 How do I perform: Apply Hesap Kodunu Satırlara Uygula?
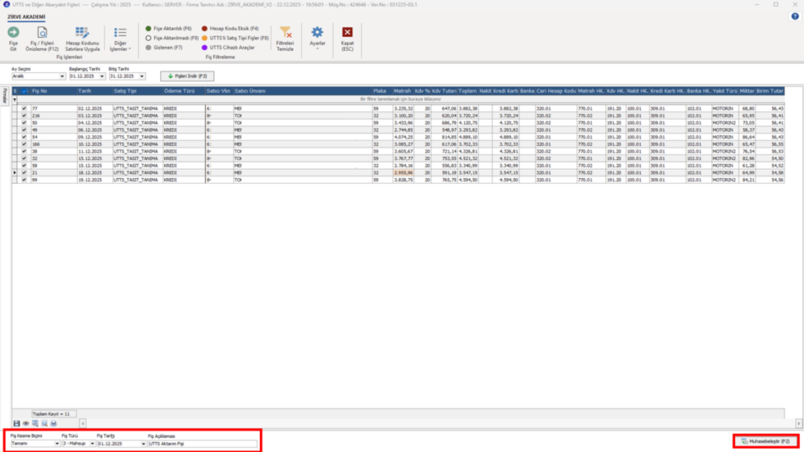point(82,39)
